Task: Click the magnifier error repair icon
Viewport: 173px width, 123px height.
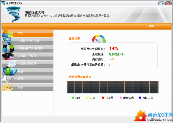Action: pos(10,64)
